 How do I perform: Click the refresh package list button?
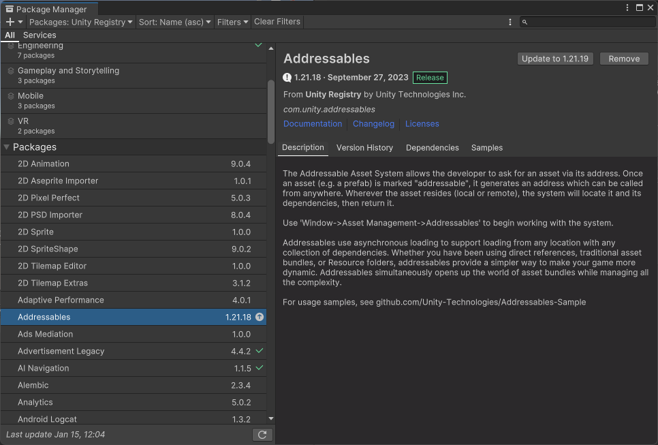[x=262, y=435]
